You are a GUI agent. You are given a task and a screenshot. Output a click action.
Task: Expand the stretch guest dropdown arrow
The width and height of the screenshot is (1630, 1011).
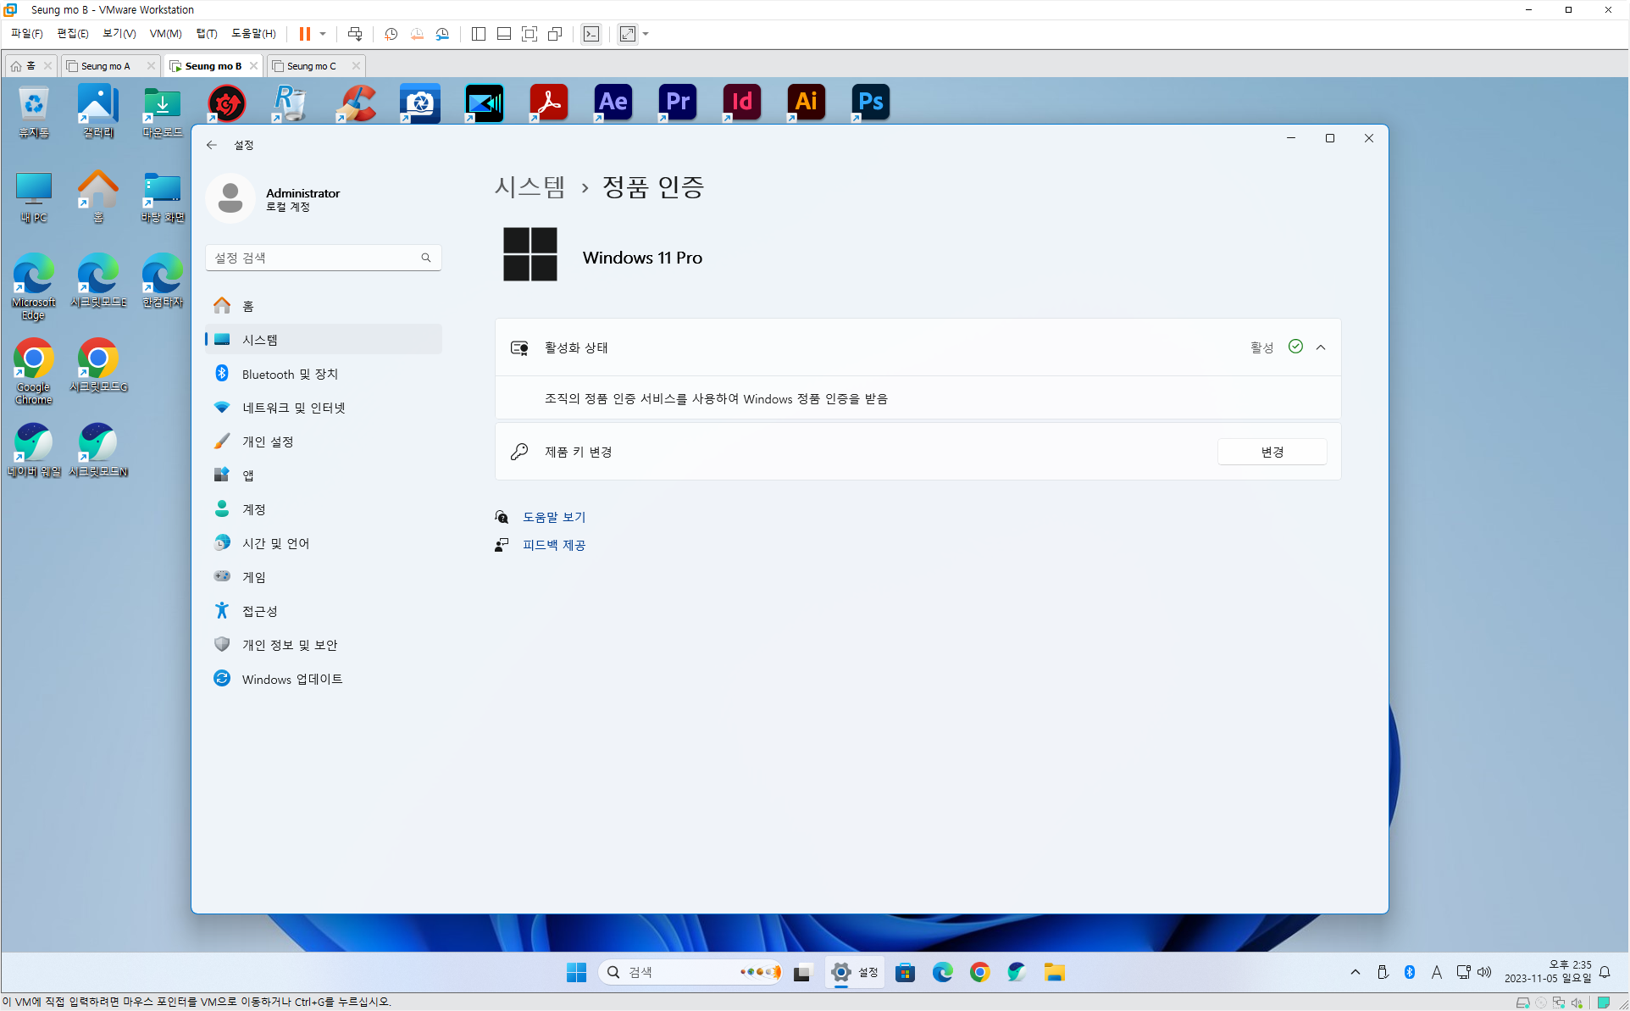click(x=646, y=34)
